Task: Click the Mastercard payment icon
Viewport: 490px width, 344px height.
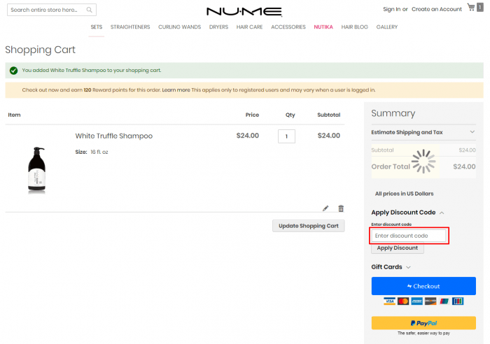Action: coord(403,301)
